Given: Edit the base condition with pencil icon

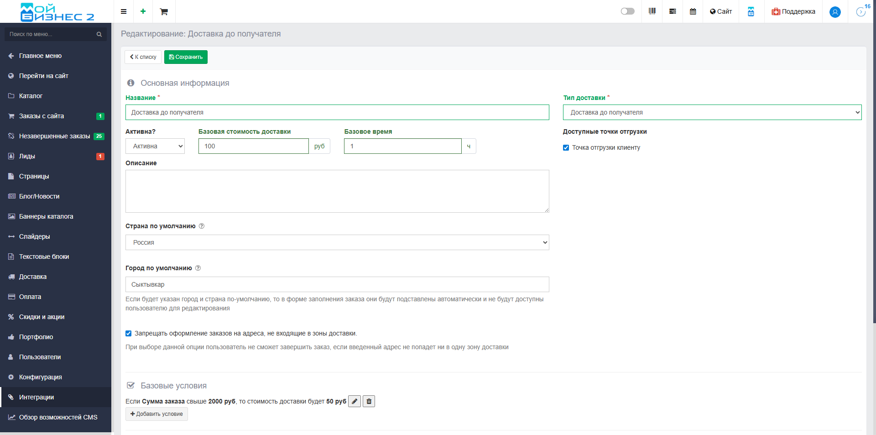Looking at the screenshot, I should click(x=355, y=401).
